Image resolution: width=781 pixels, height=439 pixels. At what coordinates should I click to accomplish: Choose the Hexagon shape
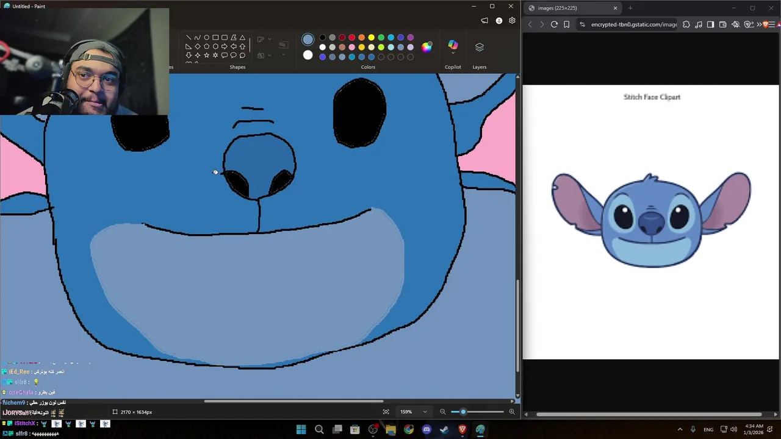tap(215, 46)
